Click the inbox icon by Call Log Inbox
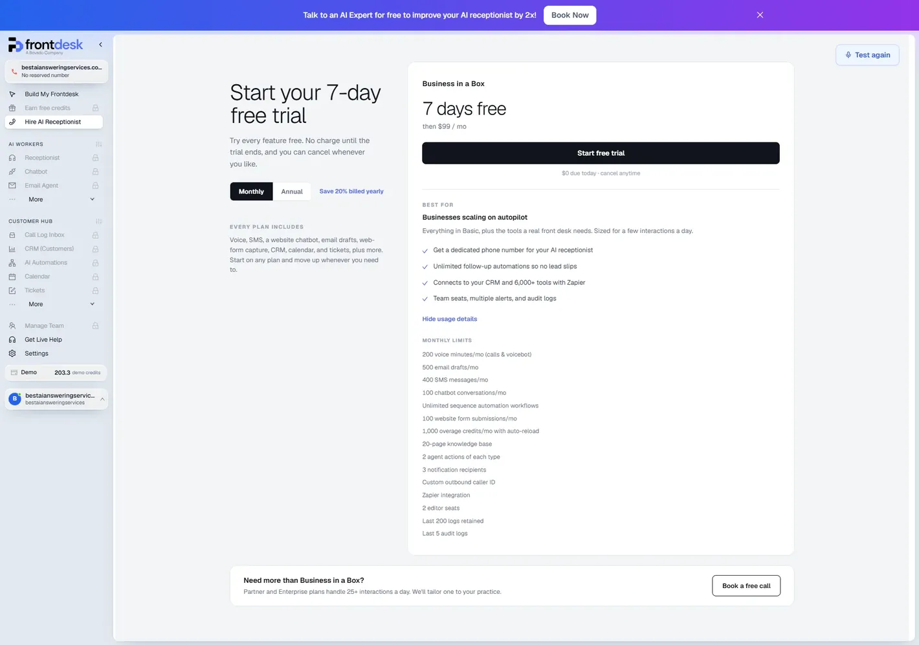This screenshot has height=645, width=919. [12, 235]
